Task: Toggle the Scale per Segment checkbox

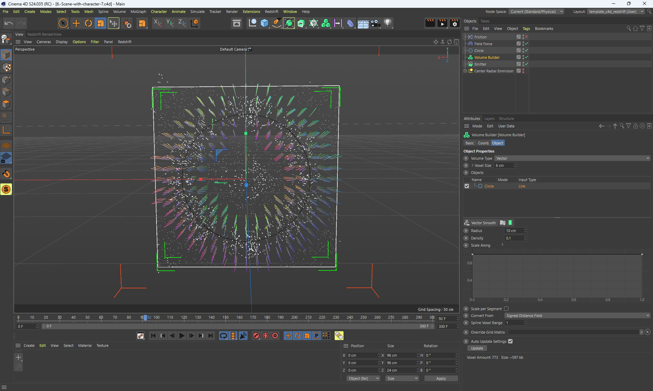Action: point(506,309)
